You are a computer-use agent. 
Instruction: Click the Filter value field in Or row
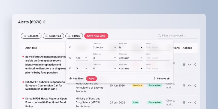158,68
